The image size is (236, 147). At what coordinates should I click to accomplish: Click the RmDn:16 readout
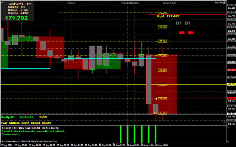pos(26,117)
